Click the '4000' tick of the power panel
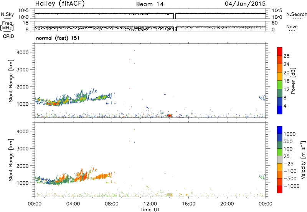 pyautogui.click(x=22, y=52)
